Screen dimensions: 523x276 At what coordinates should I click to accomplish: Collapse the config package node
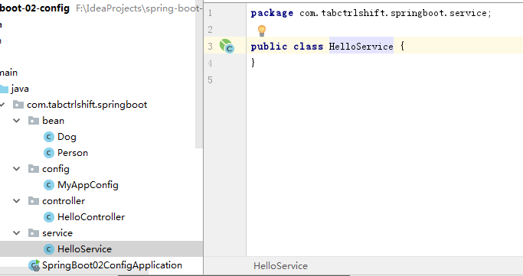coord(16,169)
